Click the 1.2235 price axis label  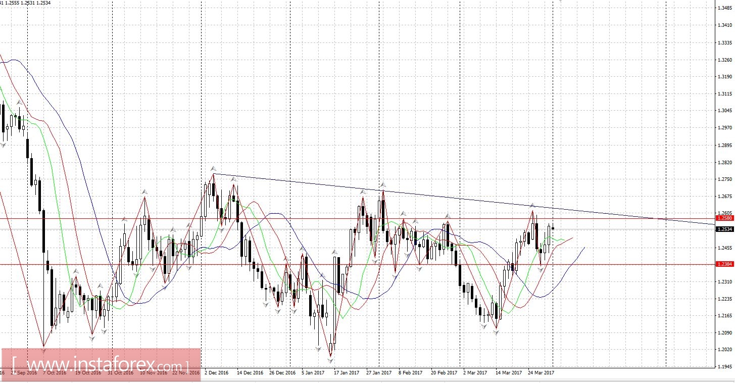click(725, 299)
